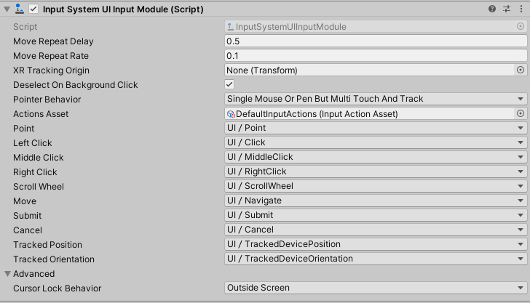Change the Left Click action dropdown
The width and height of the screenshot is (530, 303).
point(376,143)
